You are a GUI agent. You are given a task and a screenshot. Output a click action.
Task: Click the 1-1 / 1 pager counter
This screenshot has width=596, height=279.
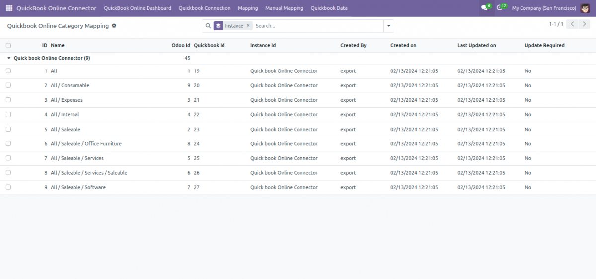pos(556,24)
